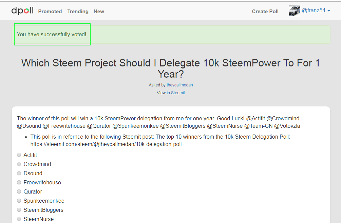341x223 pixels.
Task: Select the Actifit radio option
Action: coord(19,155)
